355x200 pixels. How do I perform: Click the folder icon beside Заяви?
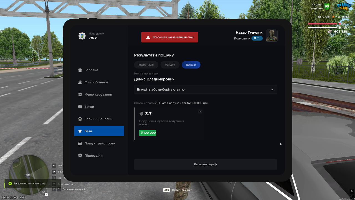coord(80,107)
